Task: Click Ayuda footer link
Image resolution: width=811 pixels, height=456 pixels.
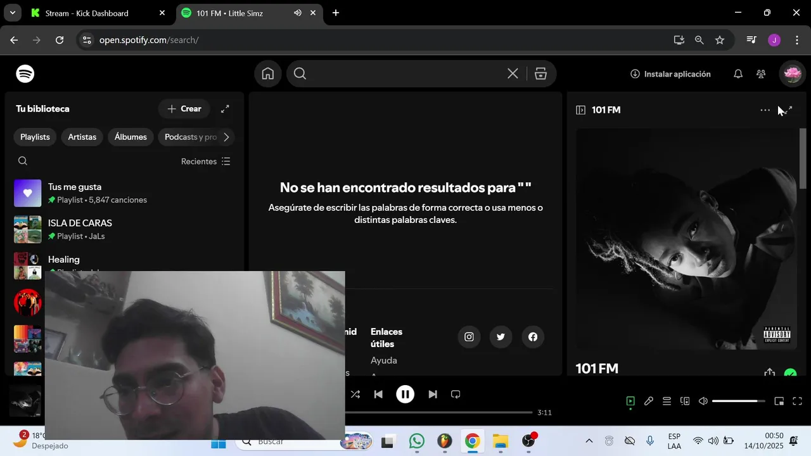Action: pos(384,360)
